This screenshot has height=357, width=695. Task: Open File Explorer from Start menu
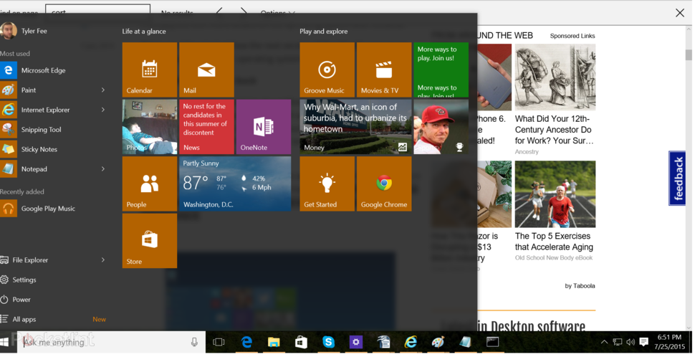pos(30,260)
